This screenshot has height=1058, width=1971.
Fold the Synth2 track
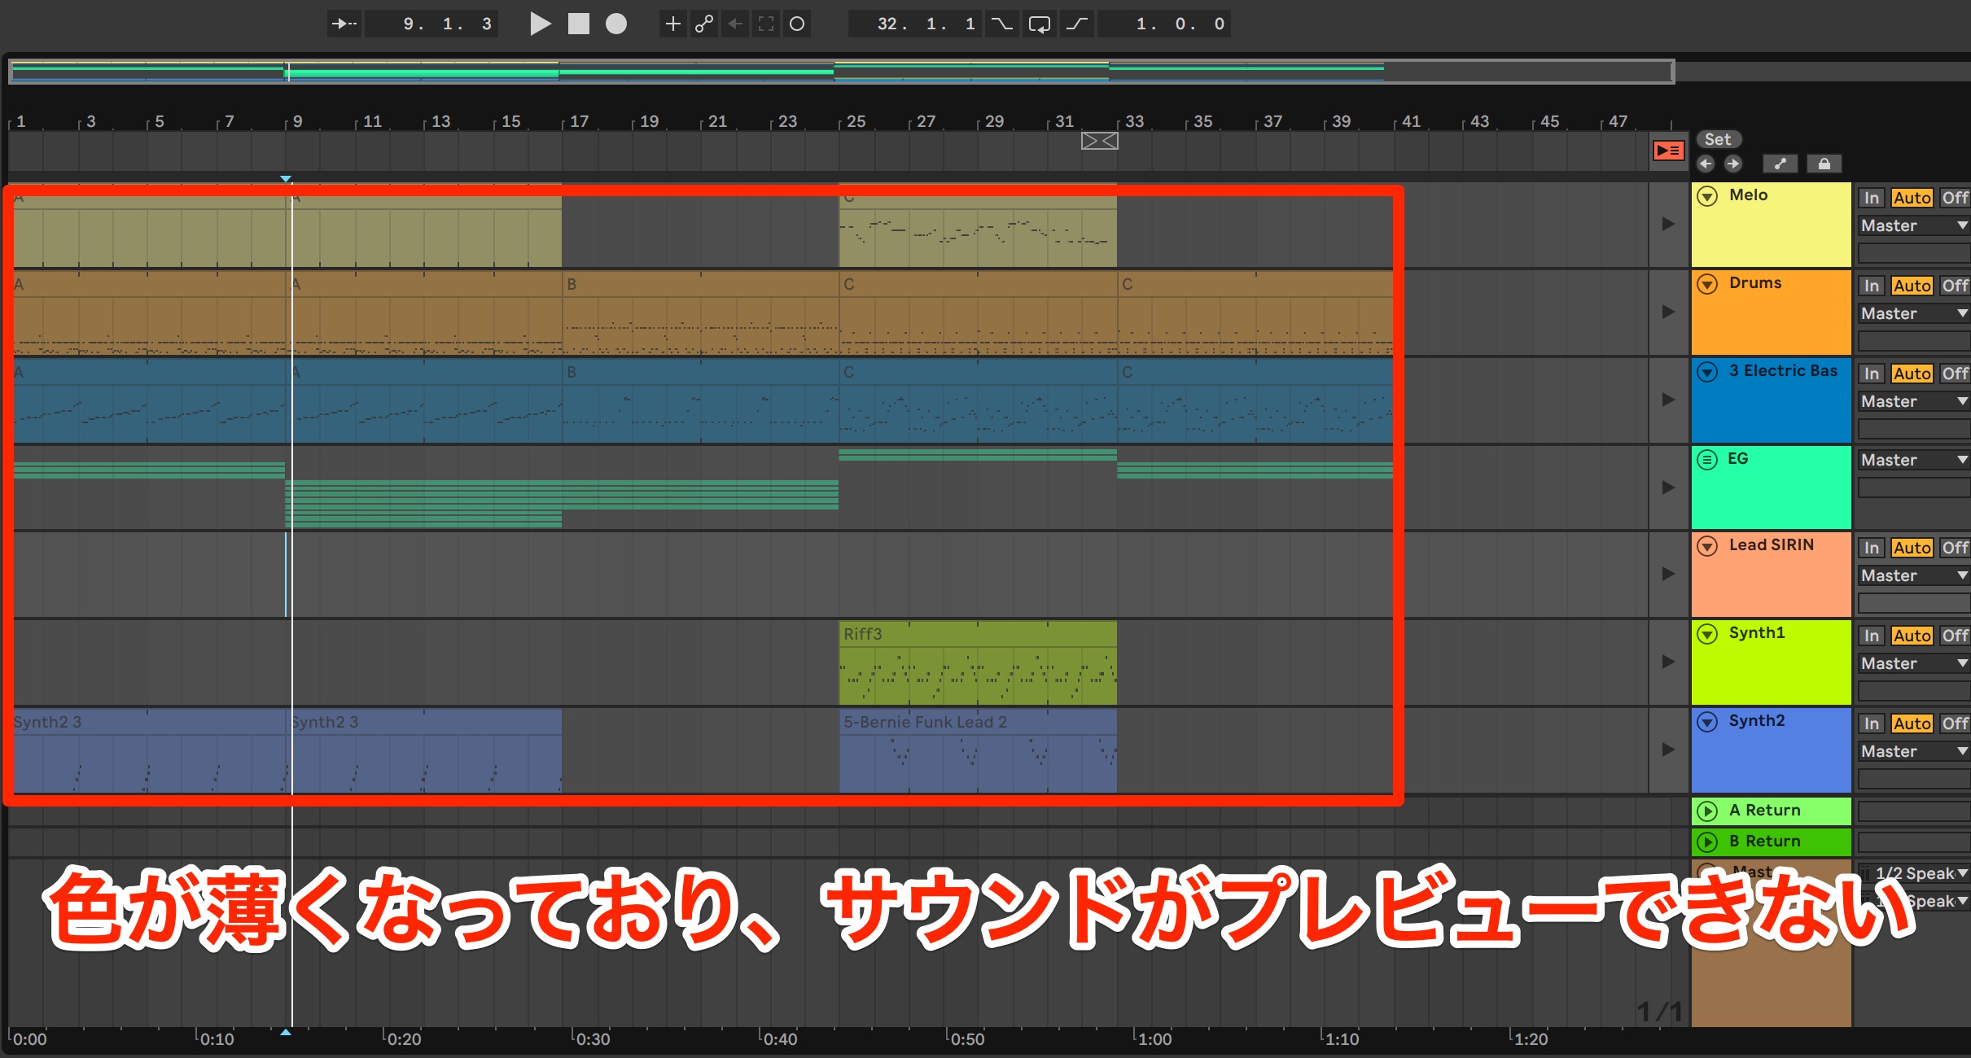click(1708, 722)
